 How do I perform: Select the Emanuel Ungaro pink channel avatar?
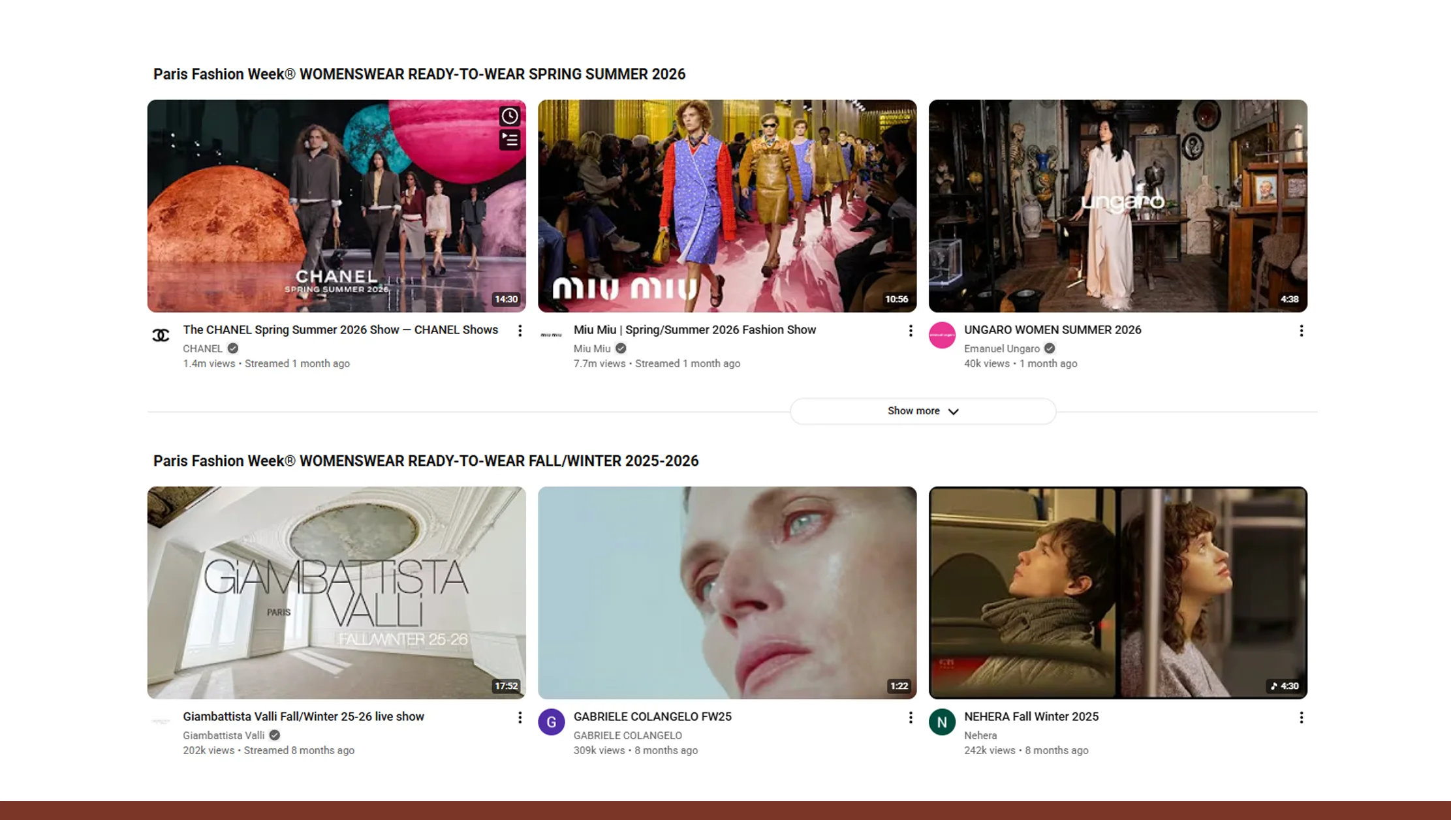pyautogui.click(x=943, y=333)
